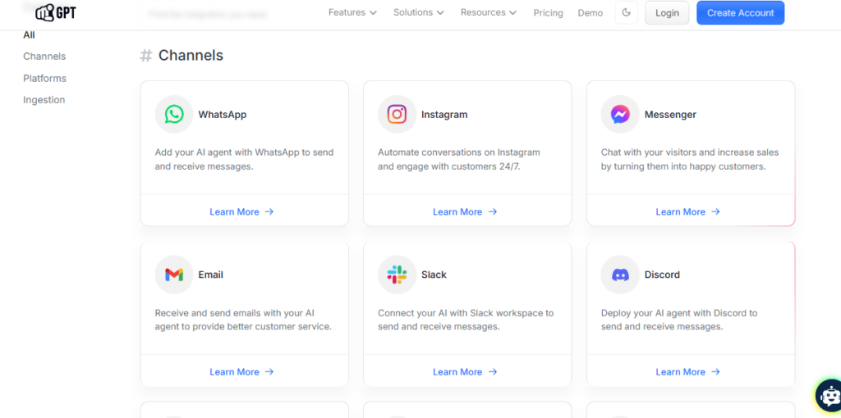This screenshot has height=418, width=841.
Task: Toggle dark mode moon button
Action: [626, 13]
